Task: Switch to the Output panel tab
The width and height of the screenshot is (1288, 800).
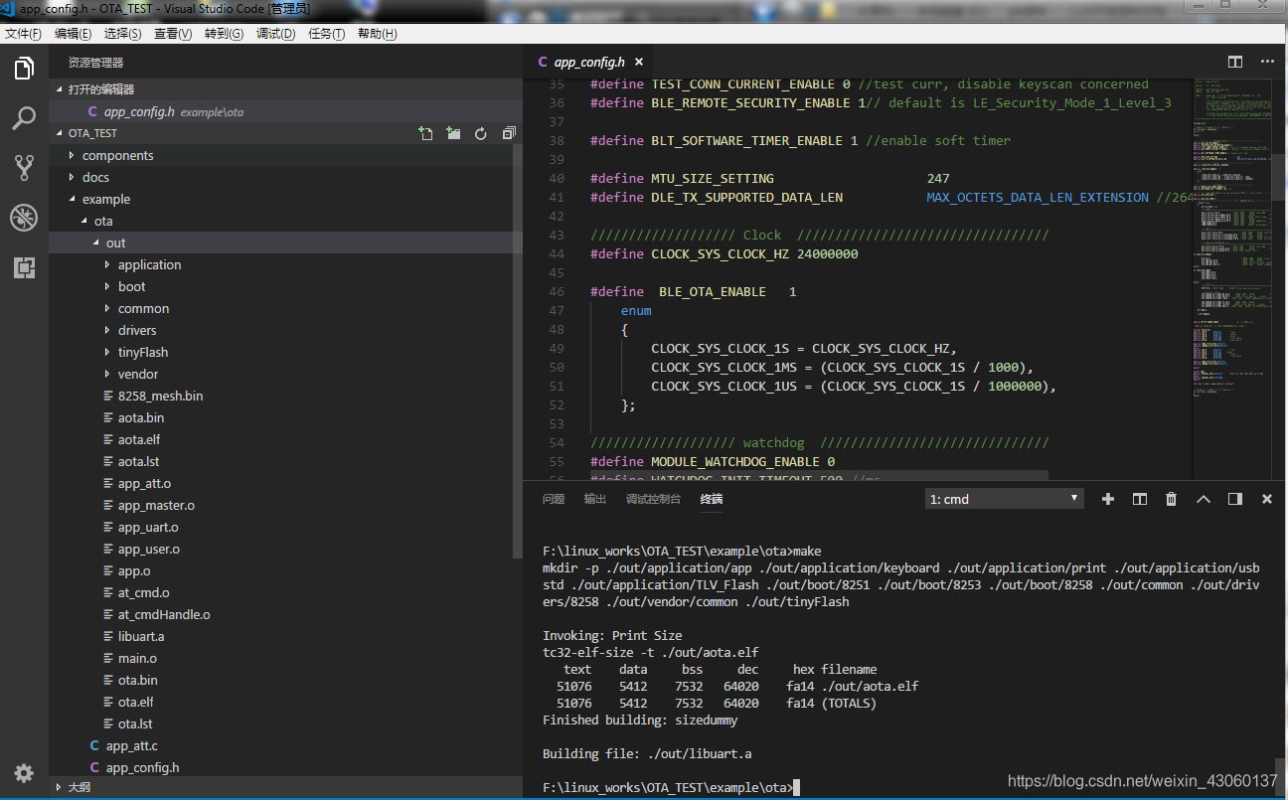Action: point(595,499)
